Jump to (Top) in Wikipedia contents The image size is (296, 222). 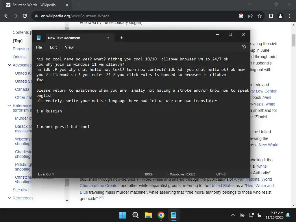(x=18, y=41)
